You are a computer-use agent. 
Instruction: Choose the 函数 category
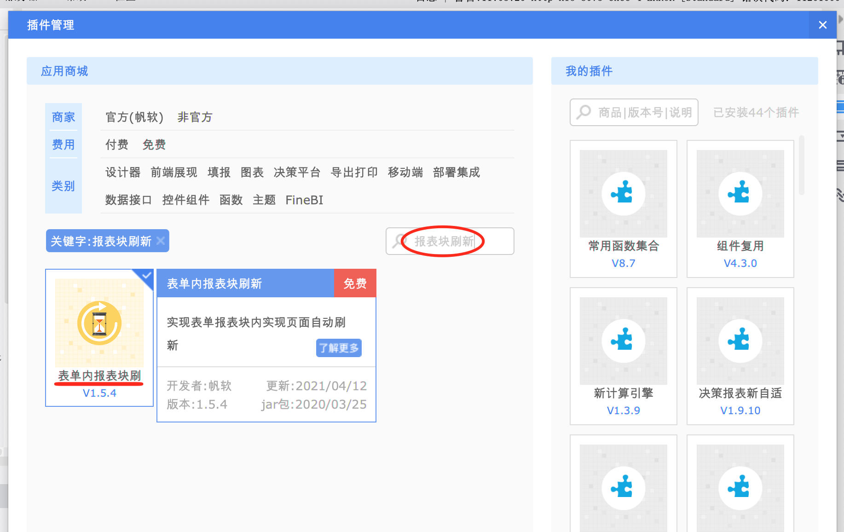[231, 200]
